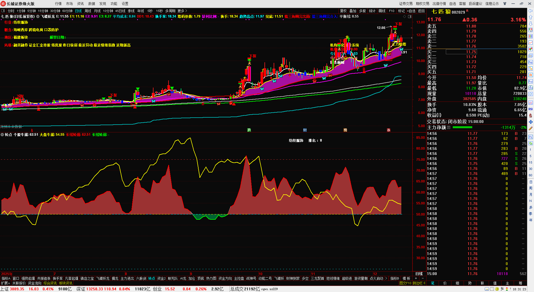The image size is (534, 292).
Task: Open the 资讯 menu
Action: tap(81, 4)
